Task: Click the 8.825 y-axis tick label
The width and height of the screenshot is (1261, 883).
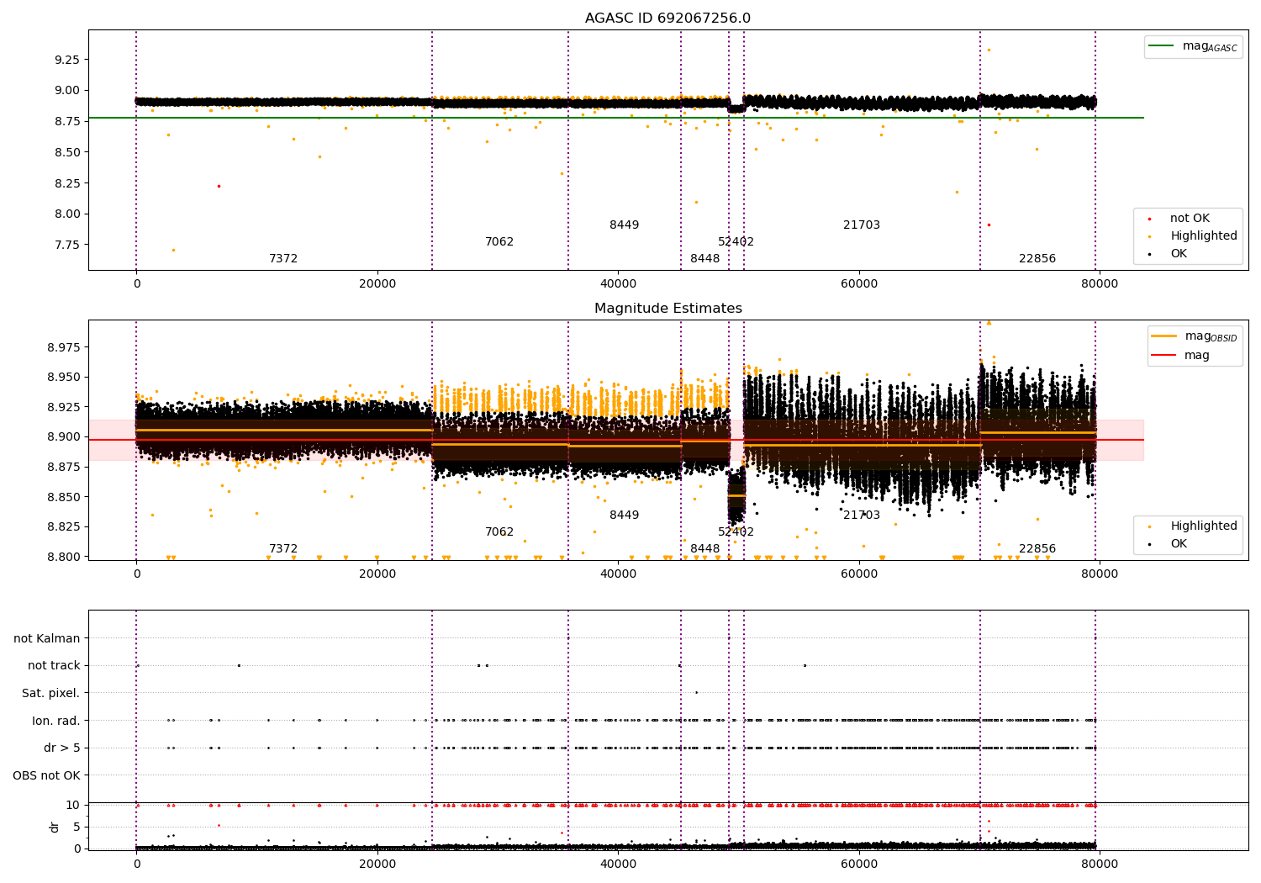Action: 64,526
